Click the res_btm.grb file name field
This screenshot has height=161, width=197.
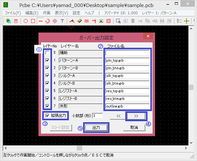128,99
